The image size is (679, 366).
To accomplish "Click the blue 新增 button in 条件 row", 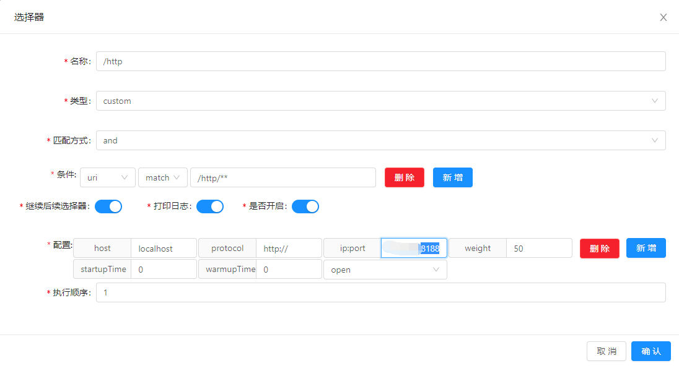I will click(452, 177).
